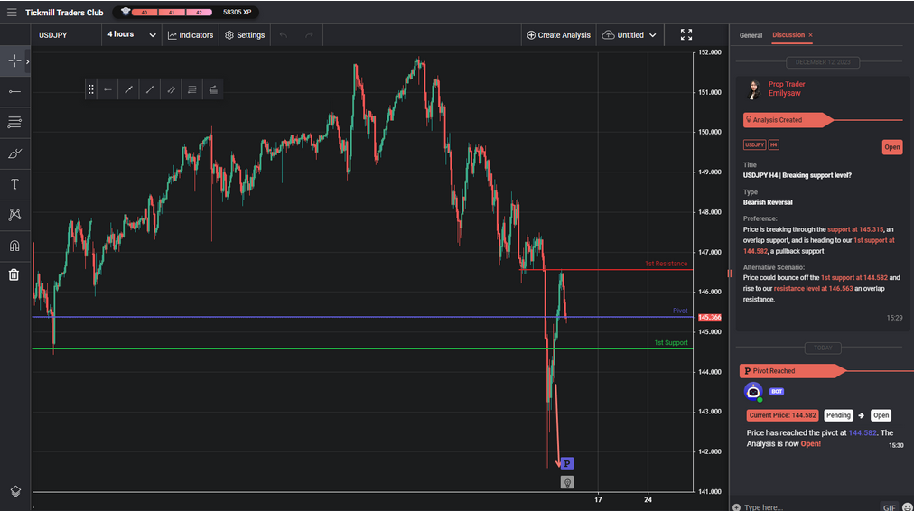Pick the last tool icon in floating toolbar
This screenshot has width=914, height=511.
213,89
